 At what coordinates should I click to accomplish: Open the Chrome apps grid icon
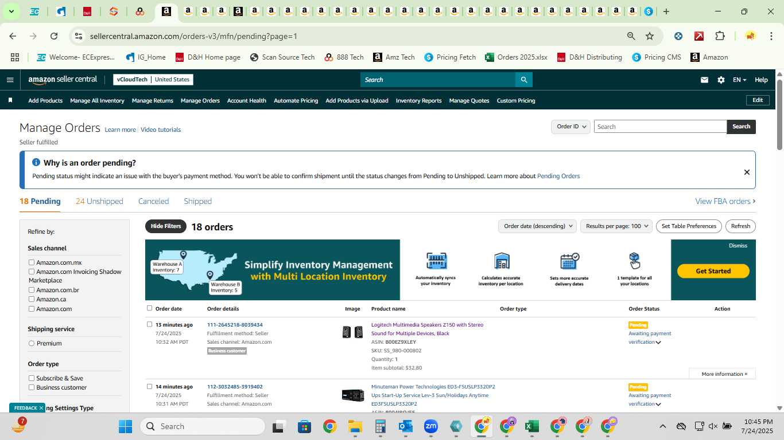(x=15, y=57)
